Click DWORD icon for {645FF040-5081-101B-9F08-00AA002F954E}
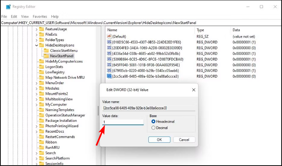This screenshot has width=282, height=166. (109, 65)
